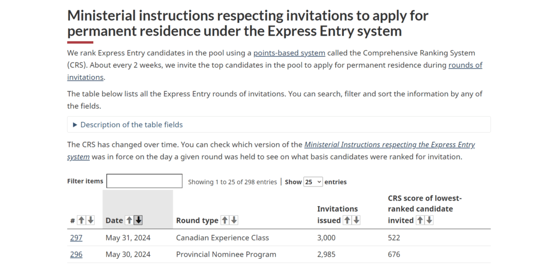Sort the # column descending
Image resolution: width=558 pixels, height=267 pixels.
click(x=90, y=220)
